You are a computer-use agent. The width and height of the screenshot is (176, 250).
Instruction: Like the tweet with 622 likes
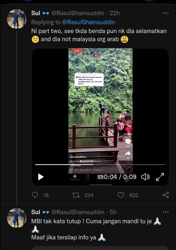pos(121,195)
